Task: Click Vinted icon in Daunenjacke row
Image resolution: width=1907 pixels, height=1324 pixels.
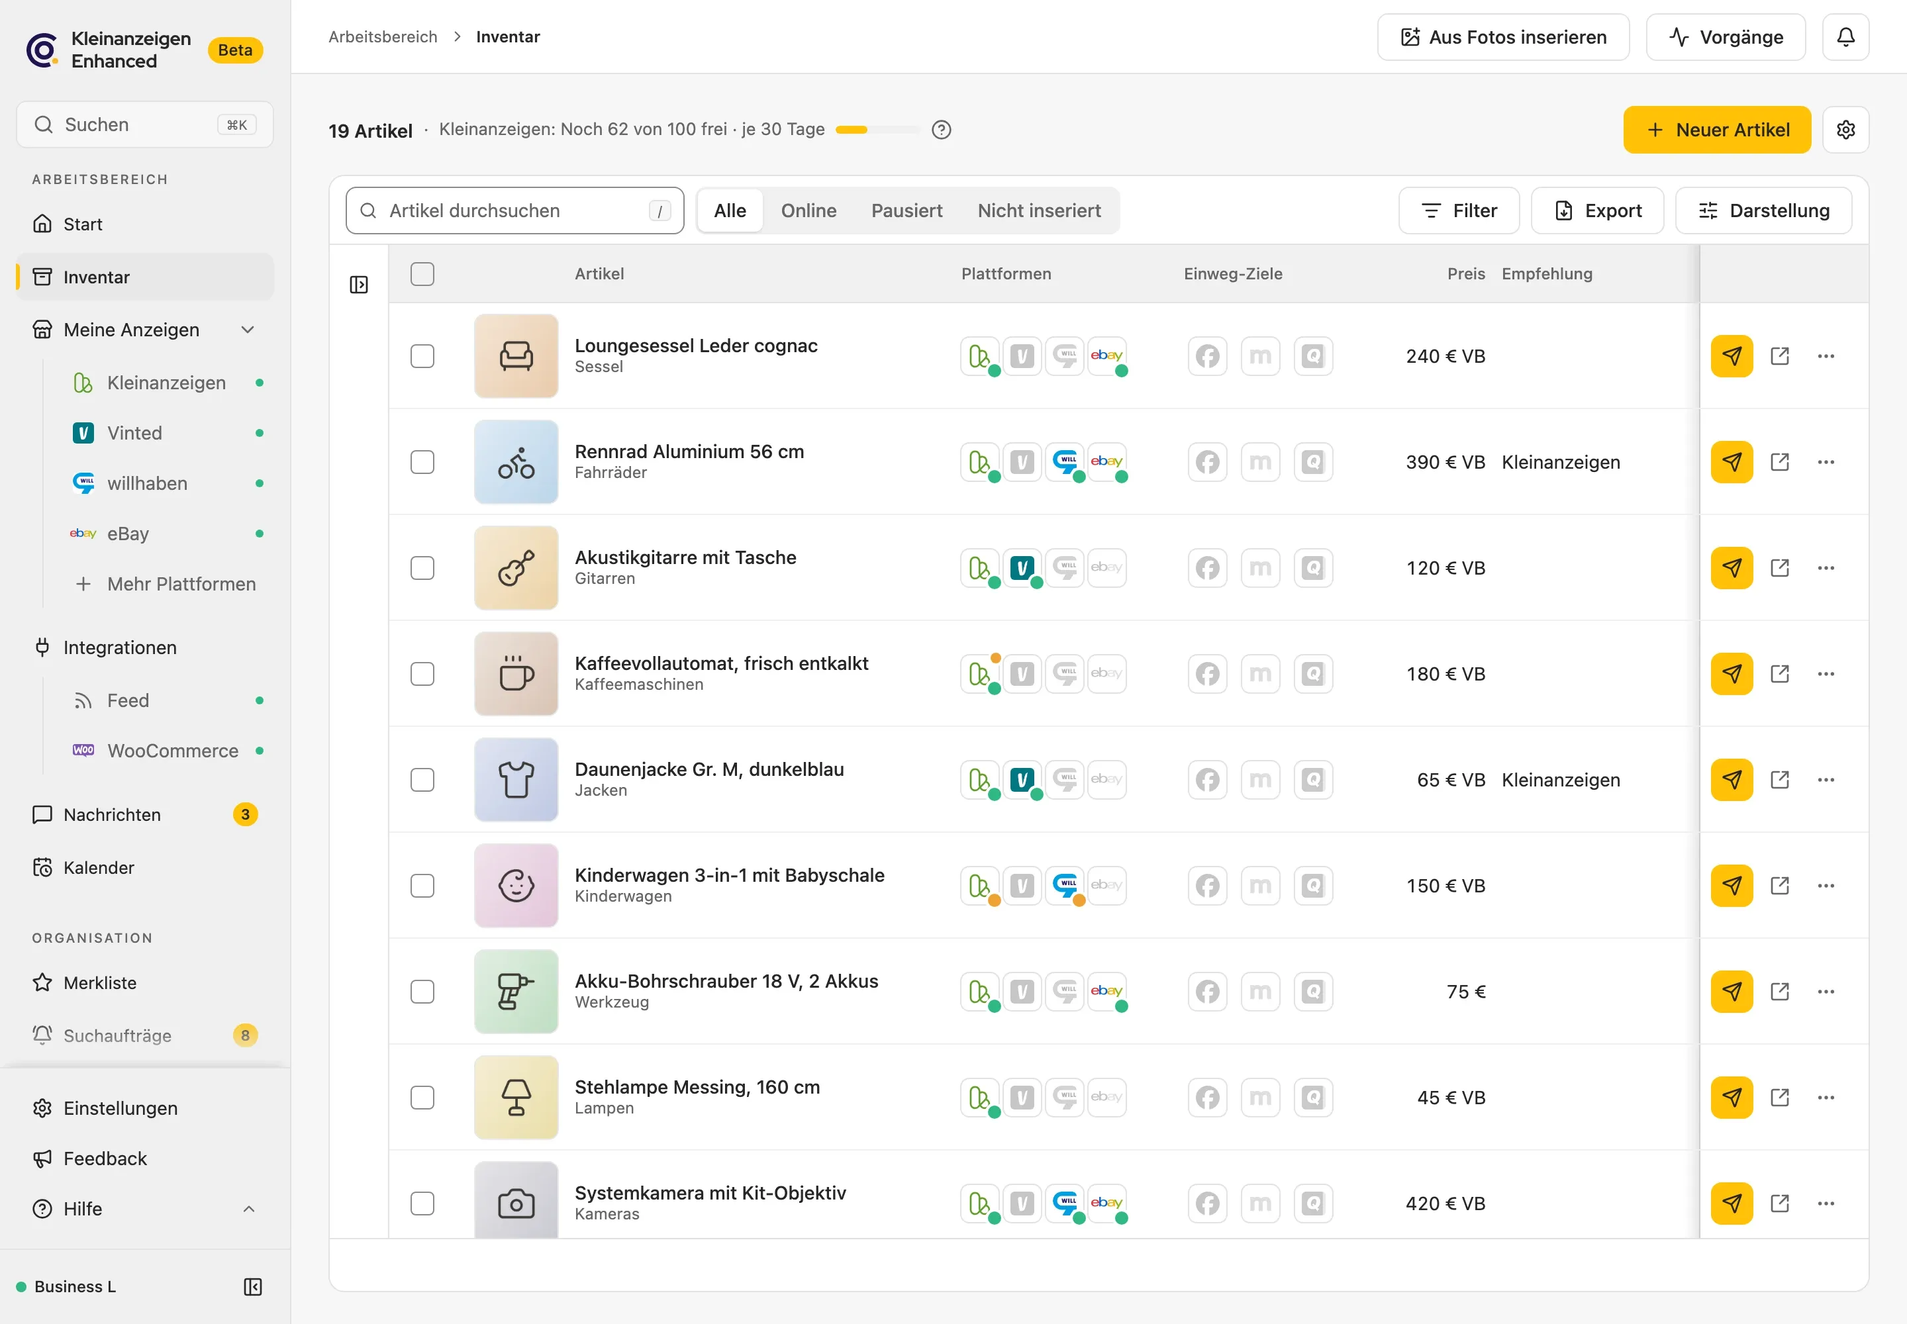Action: (x=1022, y=780)
